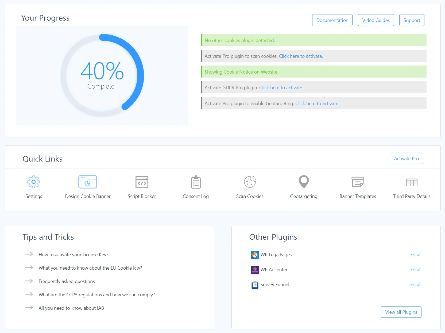Install the WP Adcenter plugin

(x=415, y=270)
